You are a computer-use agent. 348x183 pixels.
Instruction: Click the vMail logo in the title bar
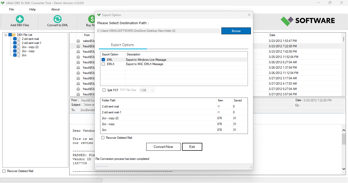pyautogui.click(x=3, y=3)
